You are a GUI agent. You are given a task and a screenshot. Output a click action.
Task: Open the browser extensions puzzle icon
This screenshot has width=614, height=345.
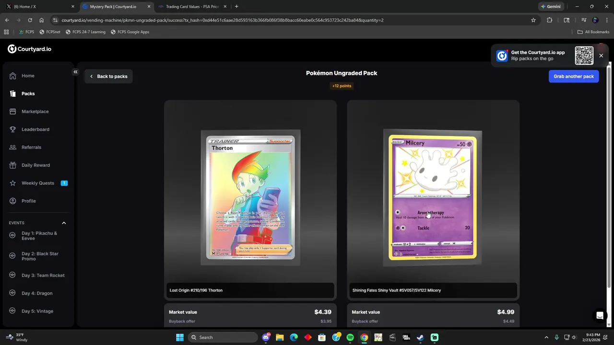[550, 20]
